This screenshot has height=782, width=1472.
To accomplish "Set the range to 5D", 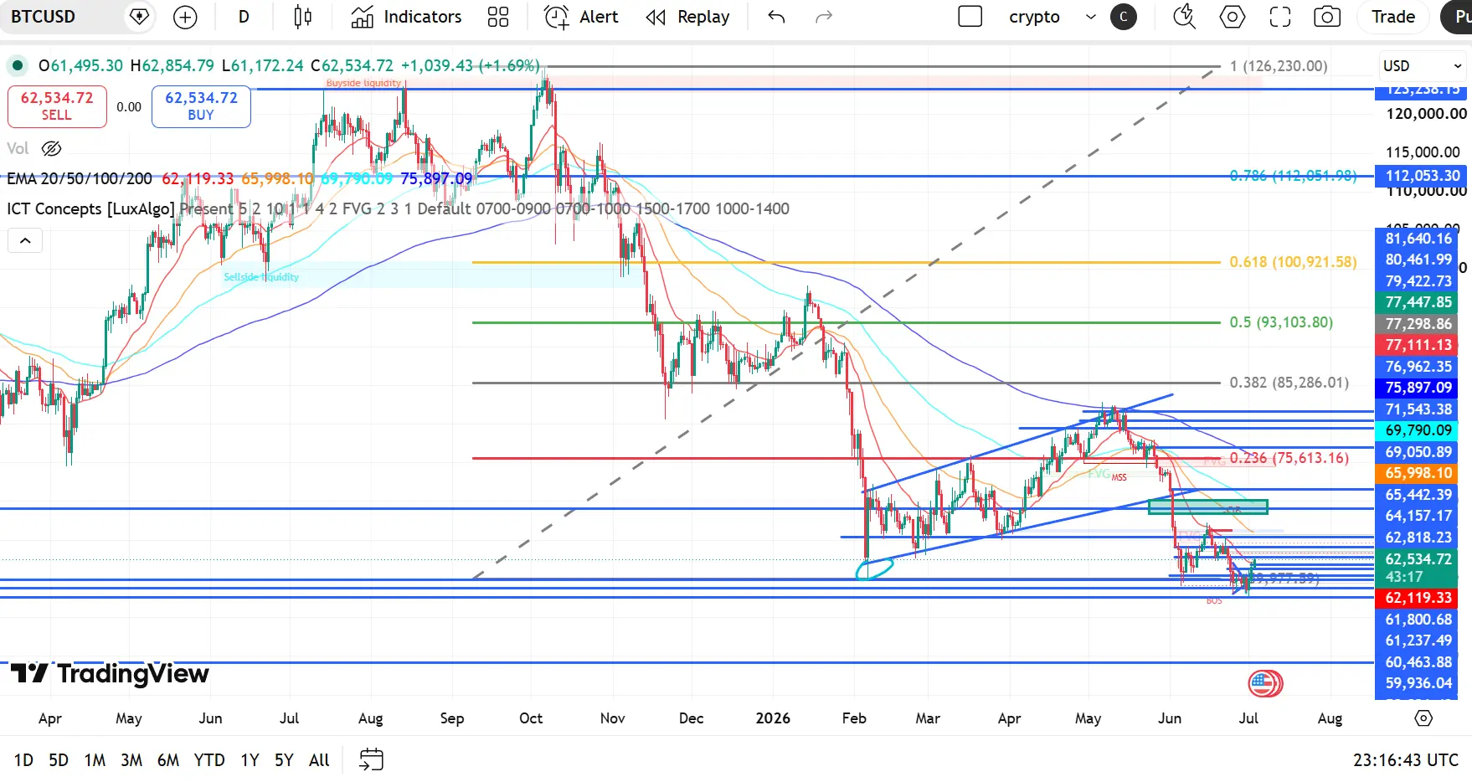I will (x=59, y=760).
